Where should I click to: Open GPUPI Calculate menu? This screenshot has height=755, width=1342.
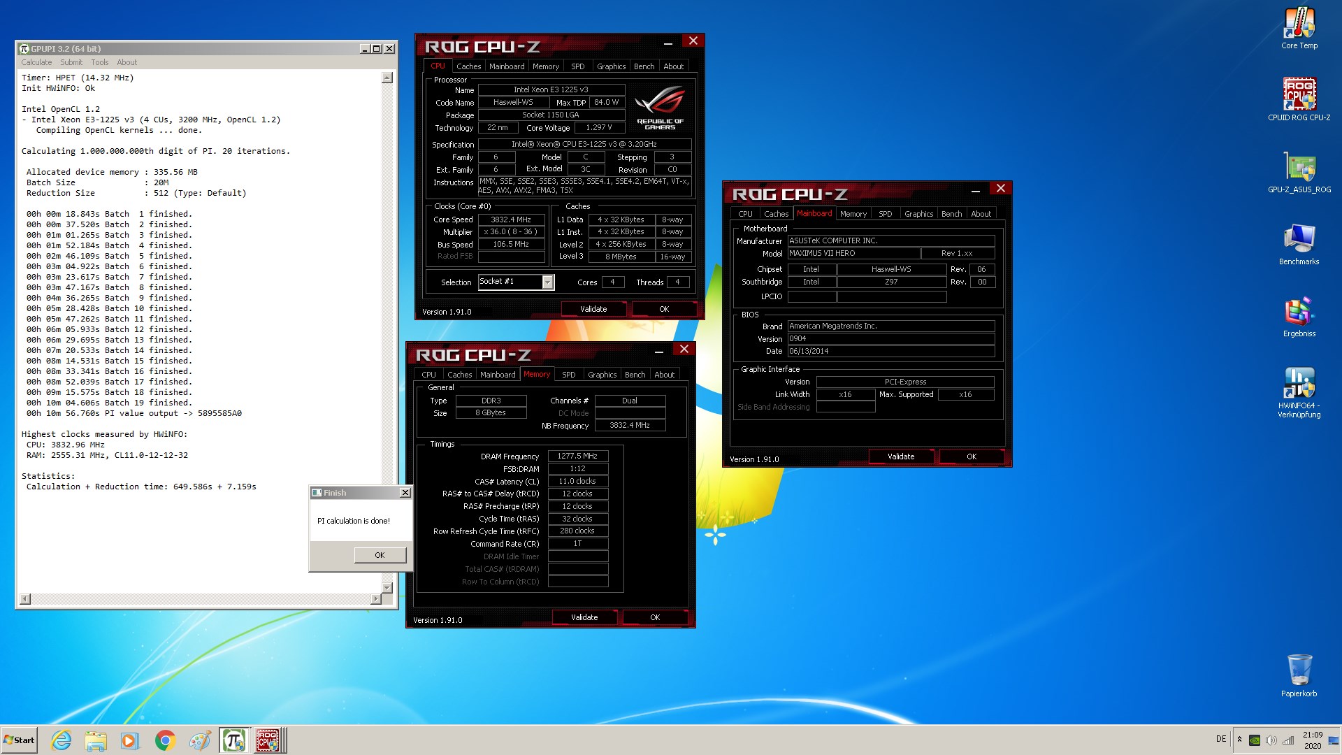(x=36, y=62)
